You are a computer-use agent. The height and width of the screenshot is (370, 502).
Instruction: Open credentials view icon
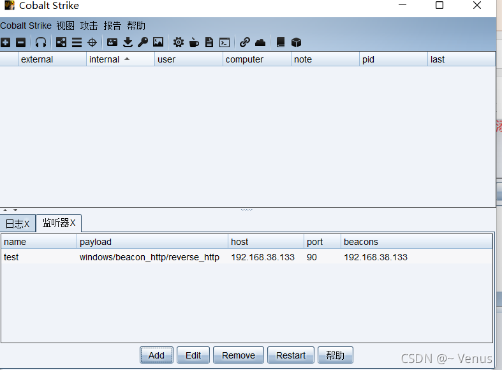tap(112, 42)
